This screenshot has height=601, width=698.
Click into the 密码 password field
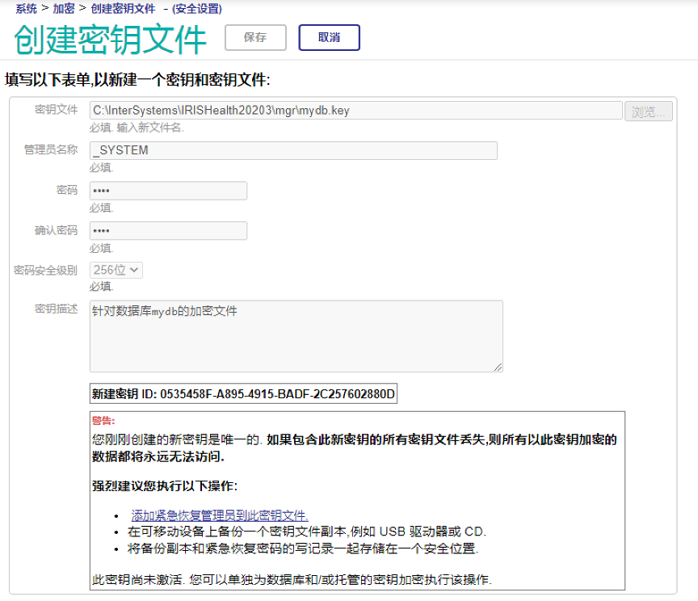168,191
